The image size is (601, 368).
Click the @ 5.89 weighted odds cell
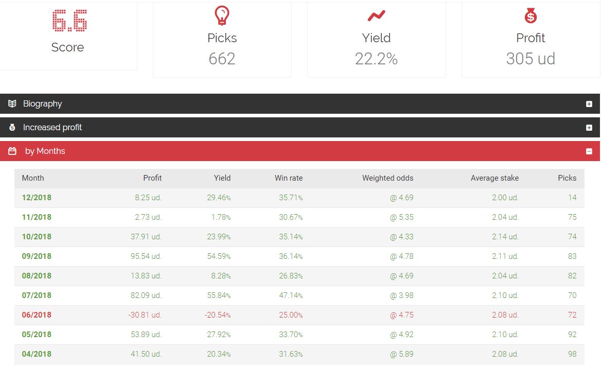point(402,354)
